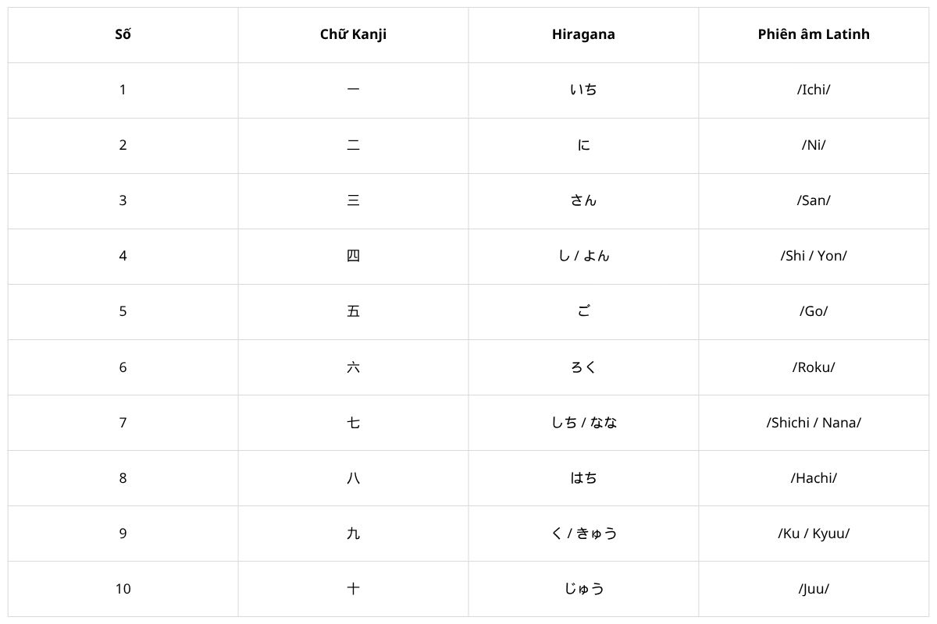Click the kanji 五 cell
This screenshot has width=937, height=624.
(353, 312)
